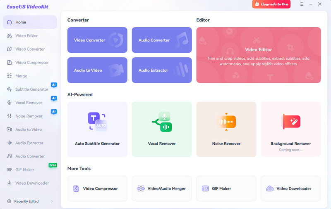Click the Recently Edited label

[x=26, y=202]
